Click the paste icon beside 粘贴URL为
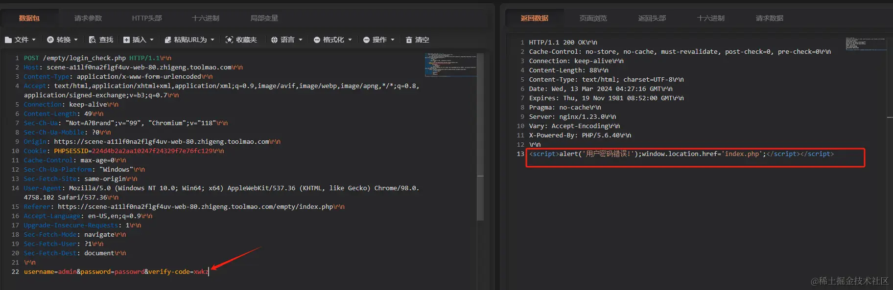893x290 pixels. tap(168, 40)
